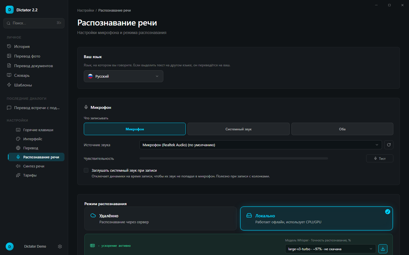Click the History clock icon
409x255 pixels.
[x=9, y=46]
